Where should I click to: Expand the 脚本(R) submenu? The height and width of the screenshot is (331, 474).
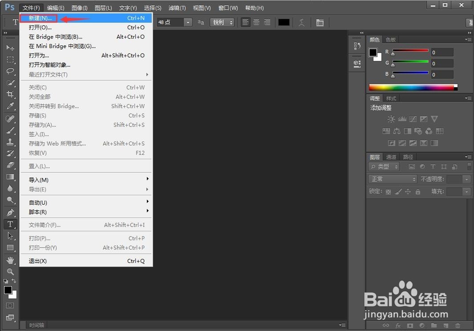point(86,212)
